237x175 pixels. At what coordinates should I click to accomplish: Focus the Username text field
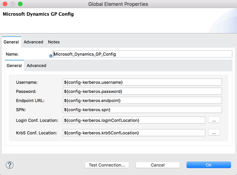[142, 82]
